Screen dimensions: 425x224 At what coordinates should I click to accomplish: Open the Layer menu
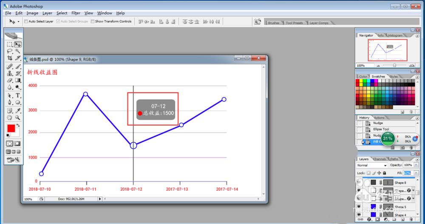[x=47, y=13]
